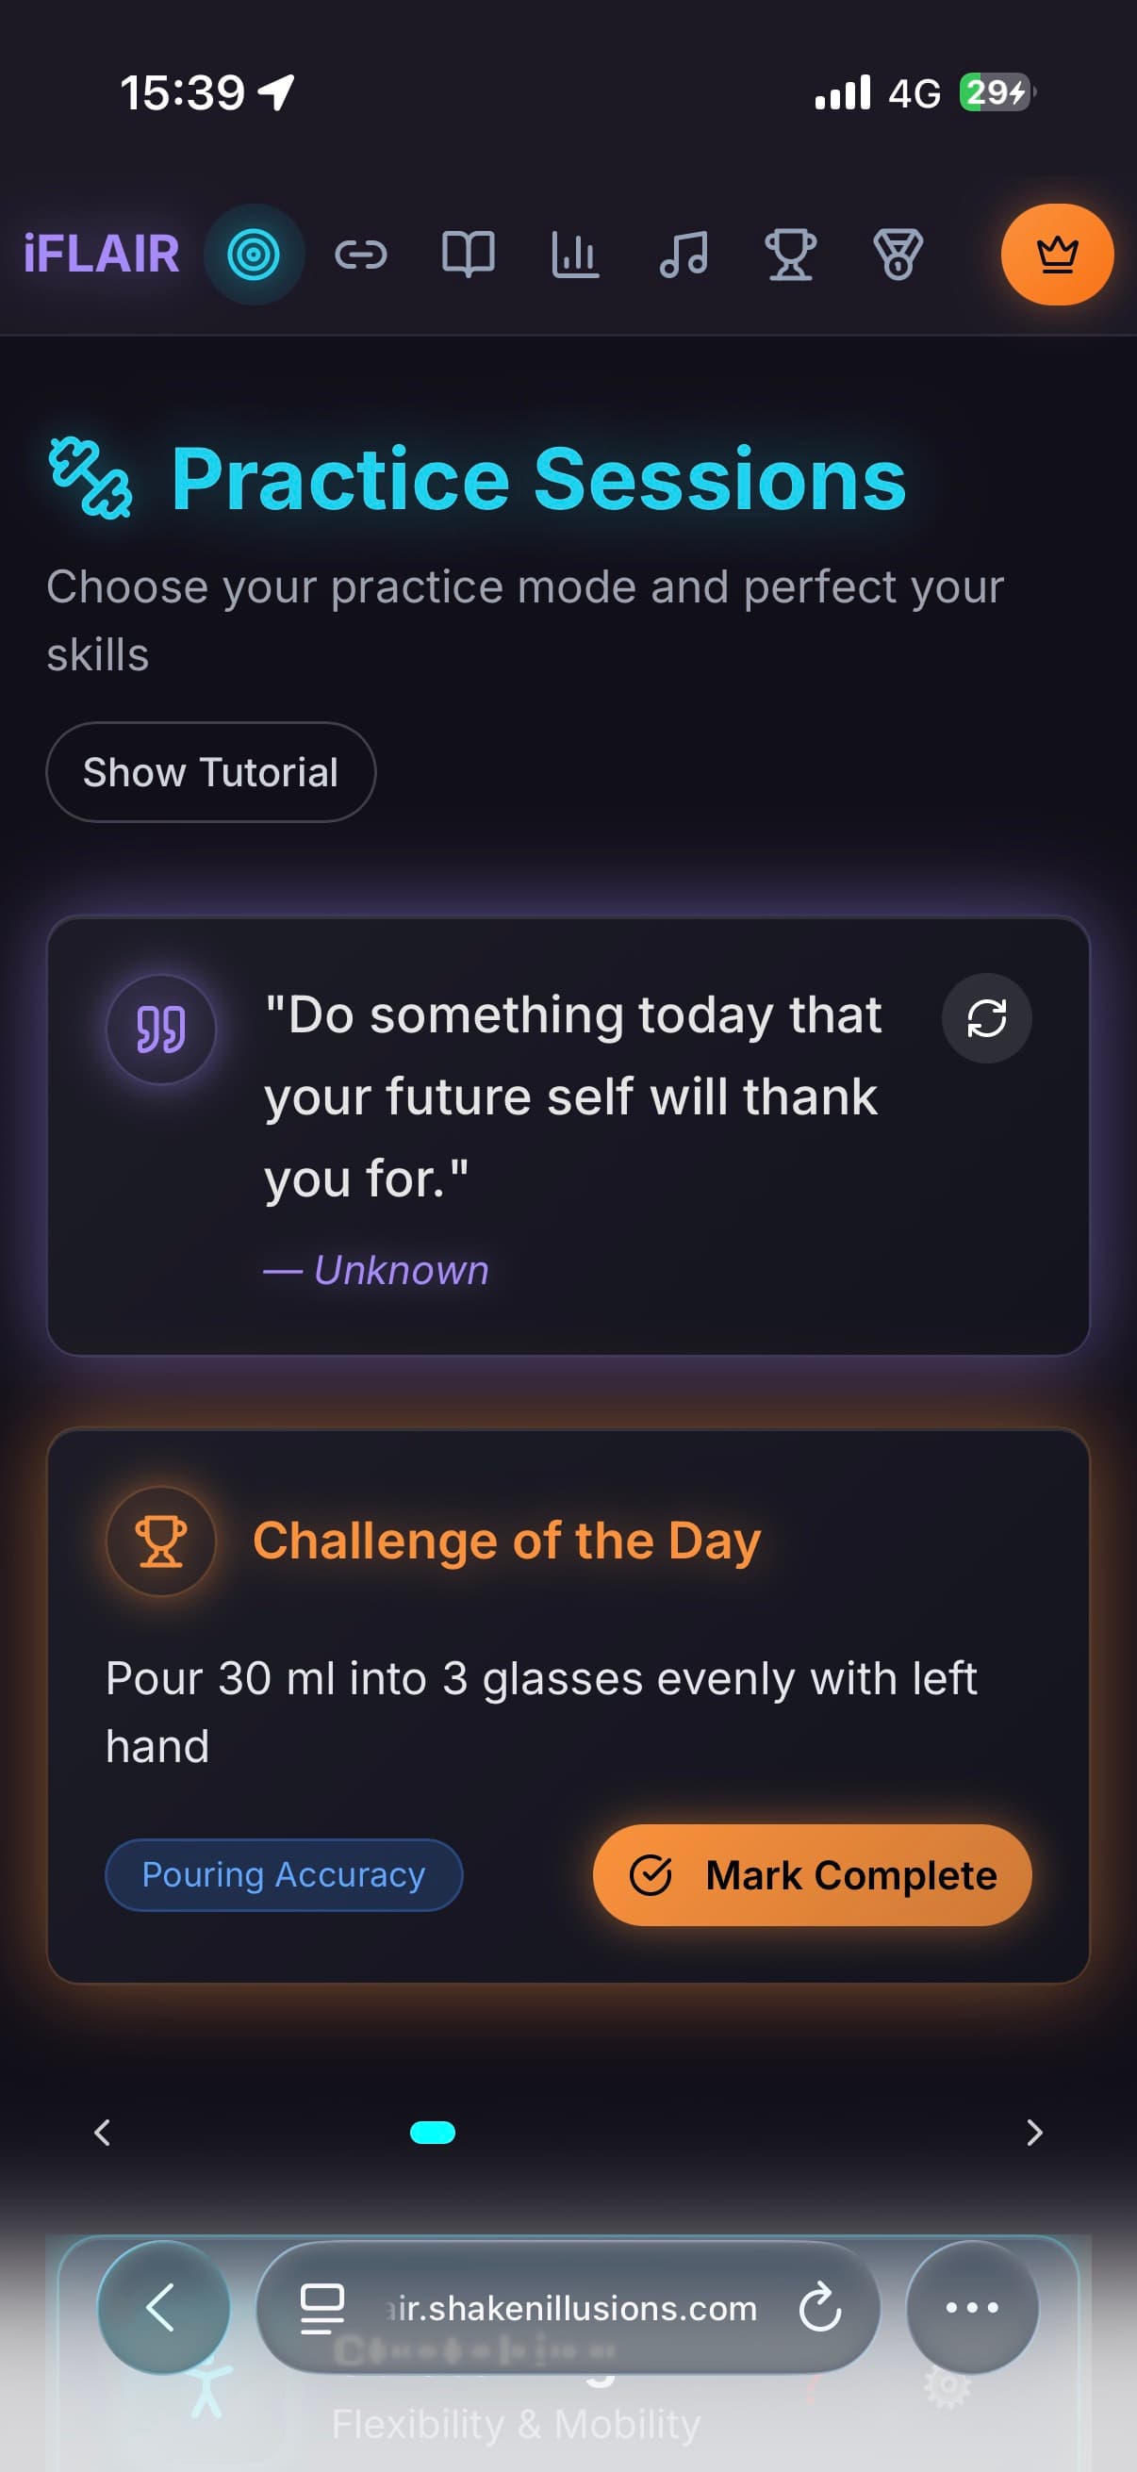Tap the orange crown premium icon

(x=1057, y=255)
